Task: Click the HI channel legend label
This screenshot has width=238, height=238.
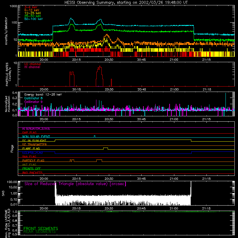Action: tap(32, 67)
